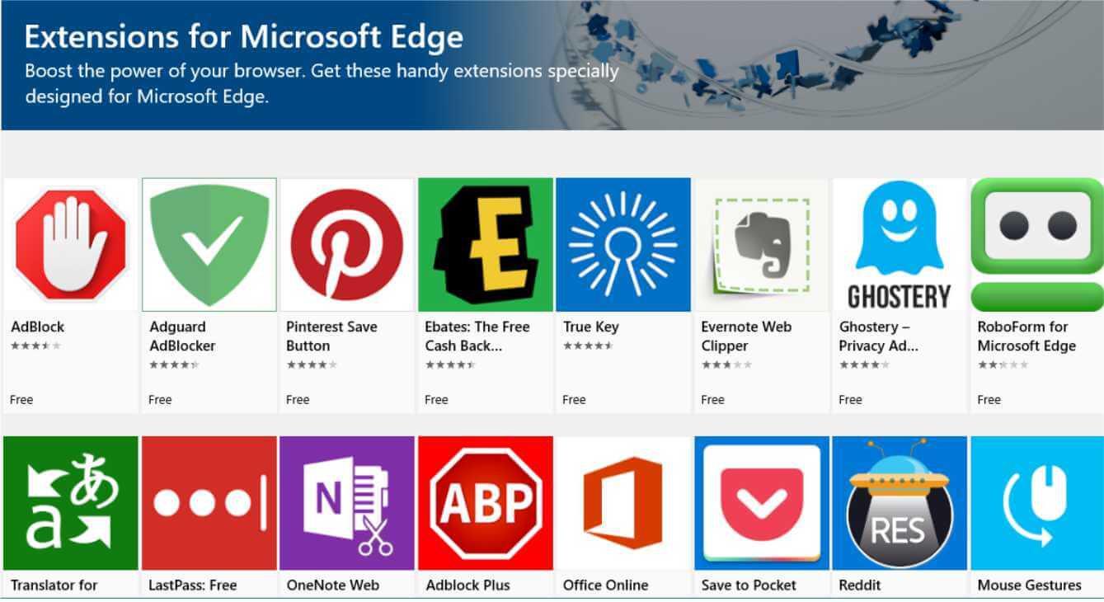This screenshot has width=1104, height=602.
Task: Open the True Key sunburst icon
Action: 623,245
